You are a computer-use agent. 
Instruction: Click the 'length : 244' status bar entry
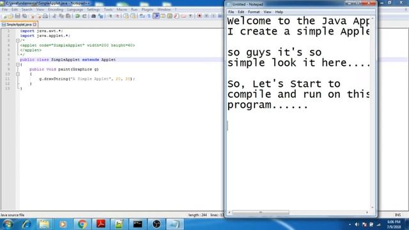click(x=197, y=215)
